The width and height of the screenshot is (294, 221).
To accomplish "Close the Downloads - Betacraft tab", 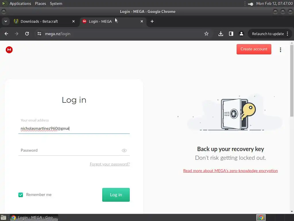I will coord(73,21).
